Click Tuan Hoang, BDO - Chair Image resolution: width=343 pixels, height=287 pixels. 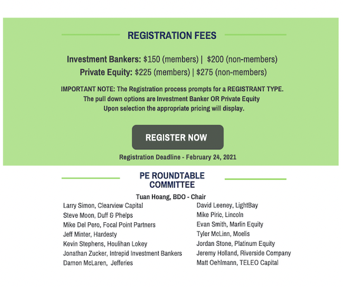[171, 197]
